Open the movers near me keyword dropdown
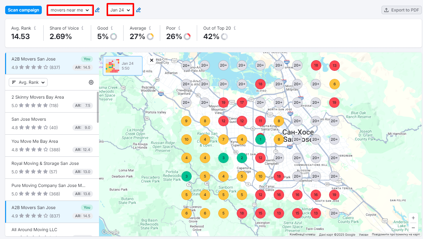 point(70,10)
